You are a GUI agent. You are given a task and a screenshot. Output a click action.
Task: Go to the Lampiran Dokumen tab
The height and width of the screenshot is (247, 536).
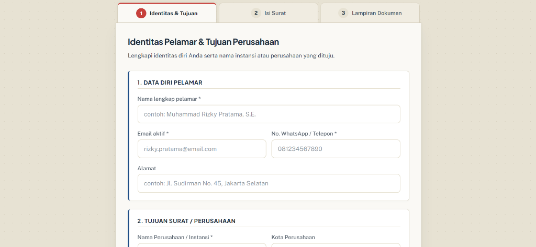click(370, 13)
